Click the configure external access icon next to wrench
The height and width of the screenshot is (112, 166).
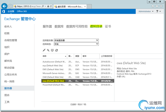click(52, 50)
